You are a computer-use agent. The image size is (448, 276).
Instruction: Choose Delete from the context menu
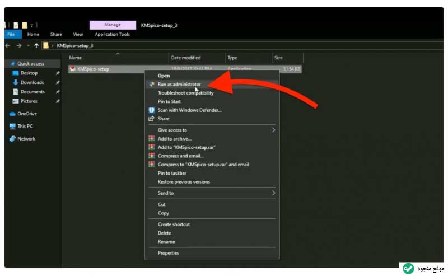(x=164, y=233)
